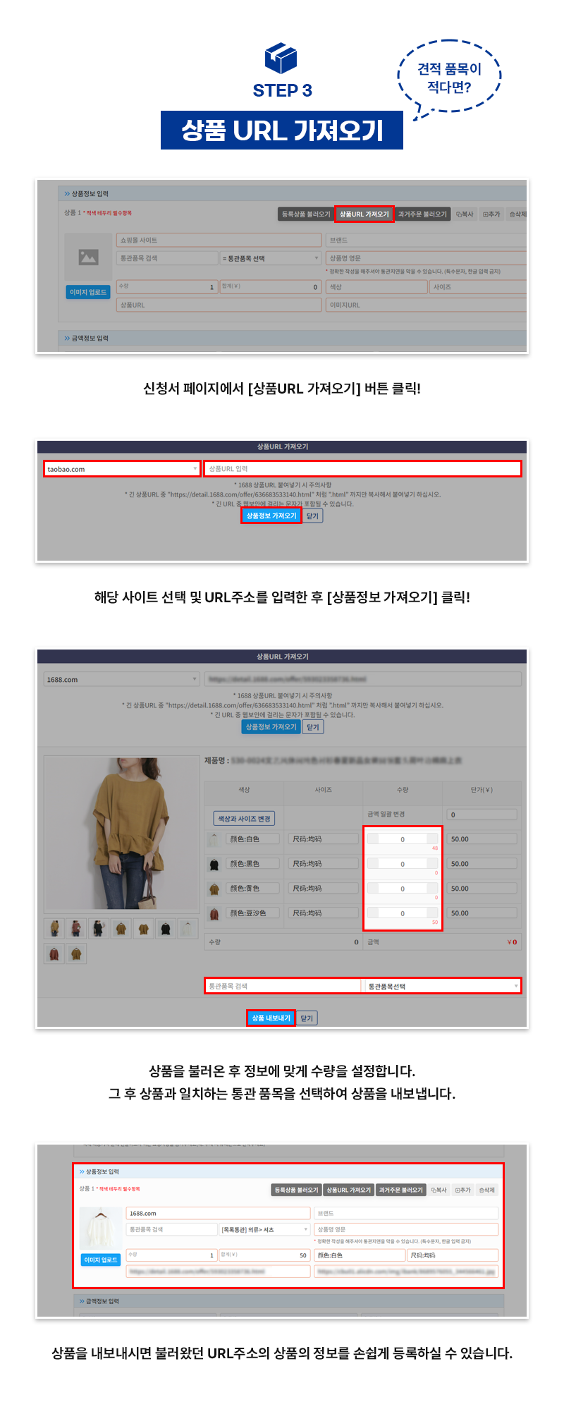
Task: Open the 1688.com site dropdown
Action: [x=121, y=679]
